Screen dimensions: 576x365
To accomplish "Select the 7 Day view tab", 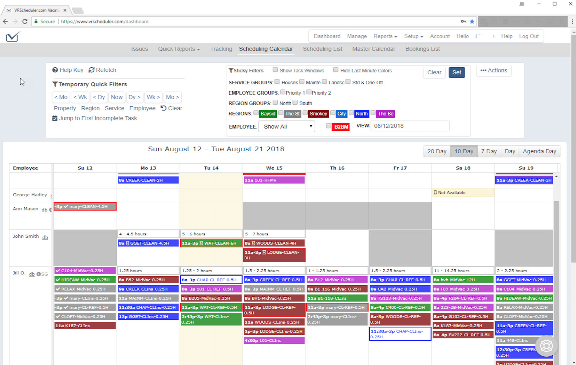I will (x=489, y=151).
